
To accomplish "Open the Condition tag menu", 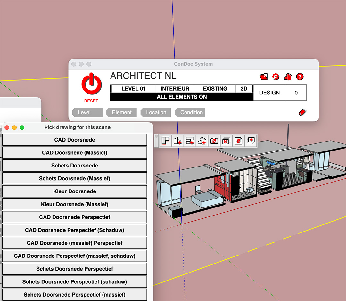I will [190, 112].
